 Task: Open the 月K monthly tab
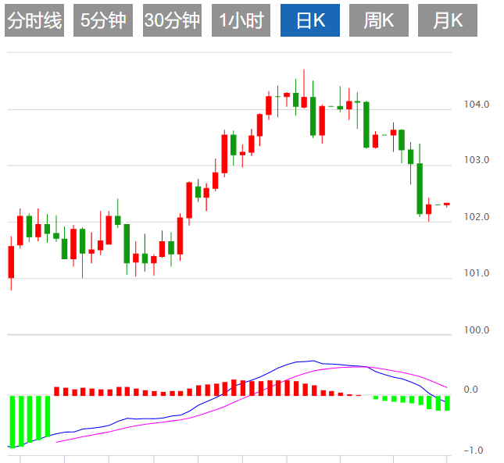point(448,21)
